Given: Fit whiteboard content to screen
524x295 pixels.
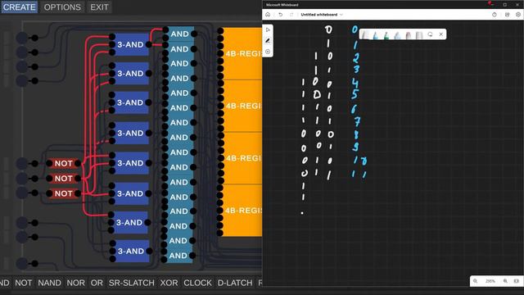Looking at the screenshot, I should pyautogui.click(x=517, y=281).
